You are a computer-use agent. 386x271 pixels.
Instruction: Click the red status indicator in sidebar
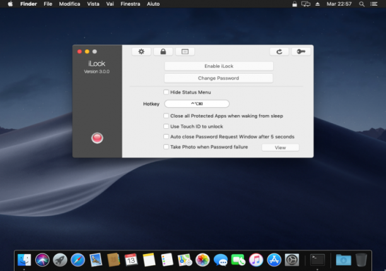(97, 138)
